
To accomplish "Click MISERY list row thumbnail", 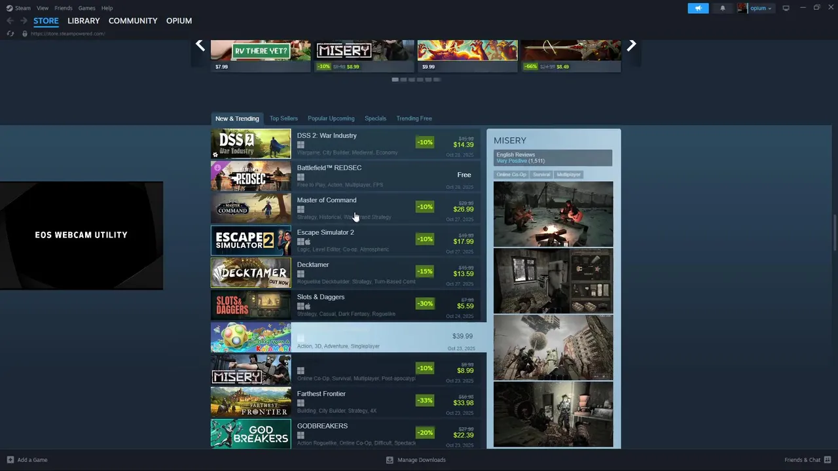I will [251, 370].
